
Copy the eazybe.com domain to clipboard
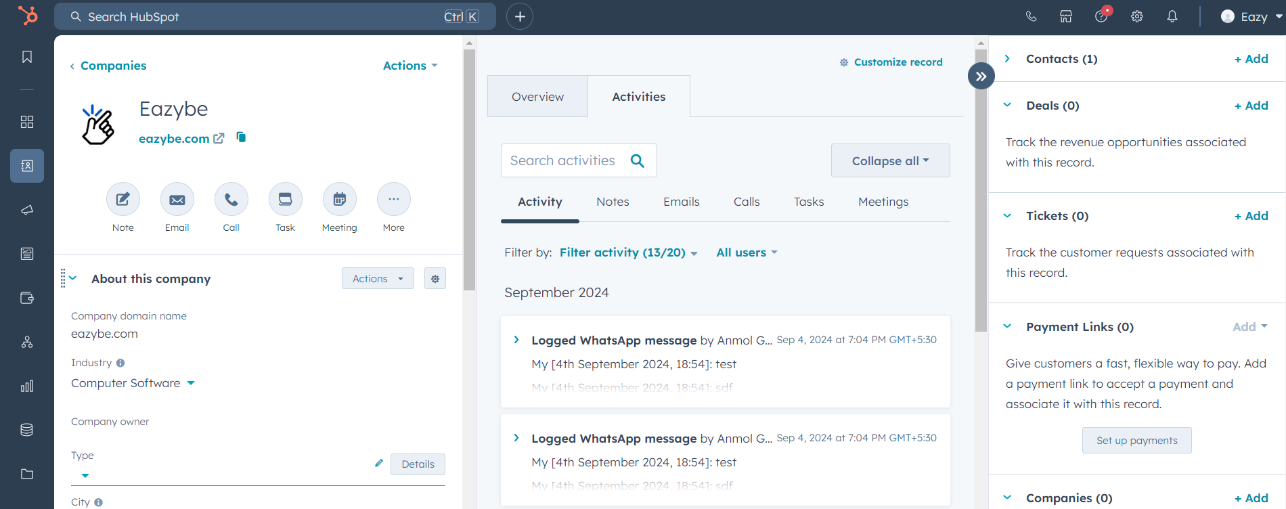tap(241, 137)
